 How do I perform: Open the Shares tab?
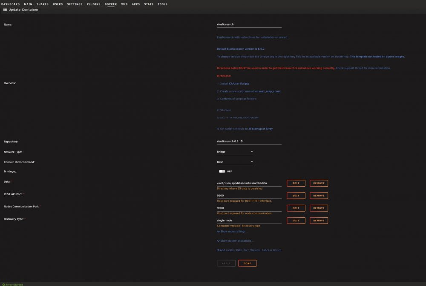[42, 4]
